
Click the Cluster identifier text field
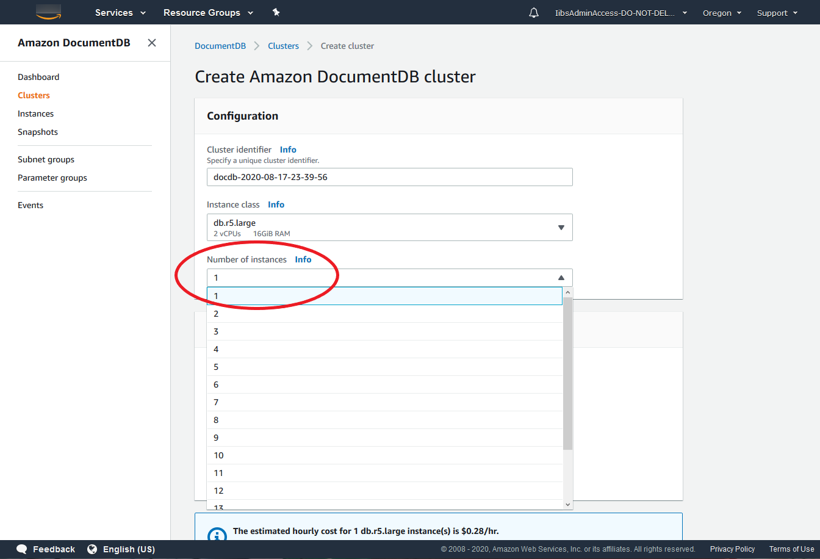click(389, 177)
